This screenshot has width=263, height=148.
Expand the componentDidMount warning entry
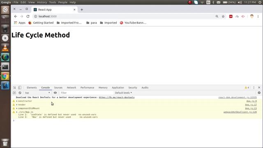17,109
